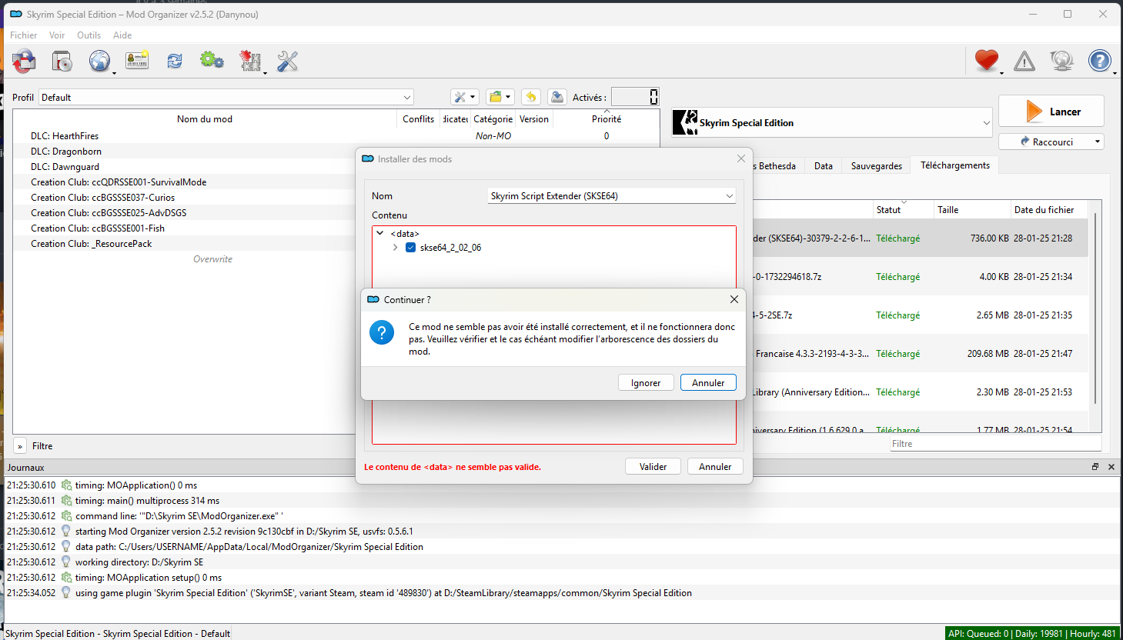Click Annuler in Installer des mods dialog
The image size is (1123, 640).
[x=715, y=466]
